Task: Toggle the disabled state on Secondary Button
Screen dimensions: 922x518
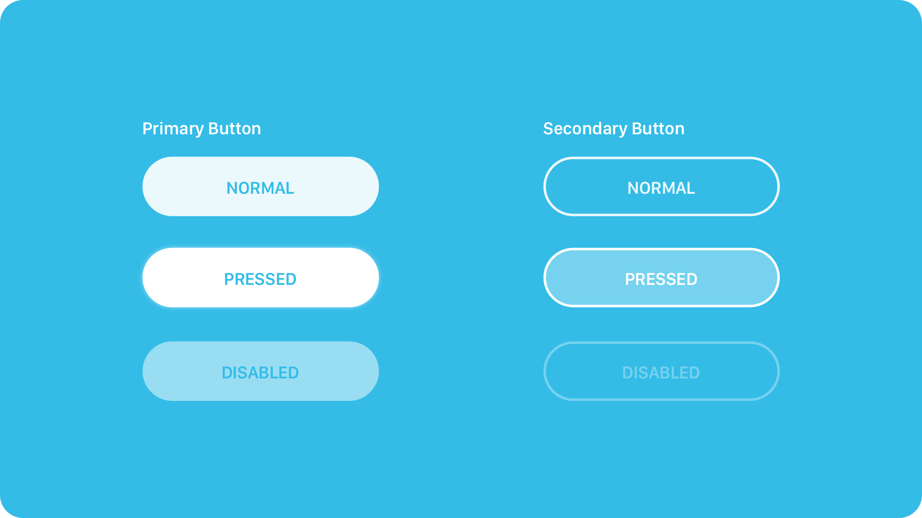Action: tap(661, 371)
